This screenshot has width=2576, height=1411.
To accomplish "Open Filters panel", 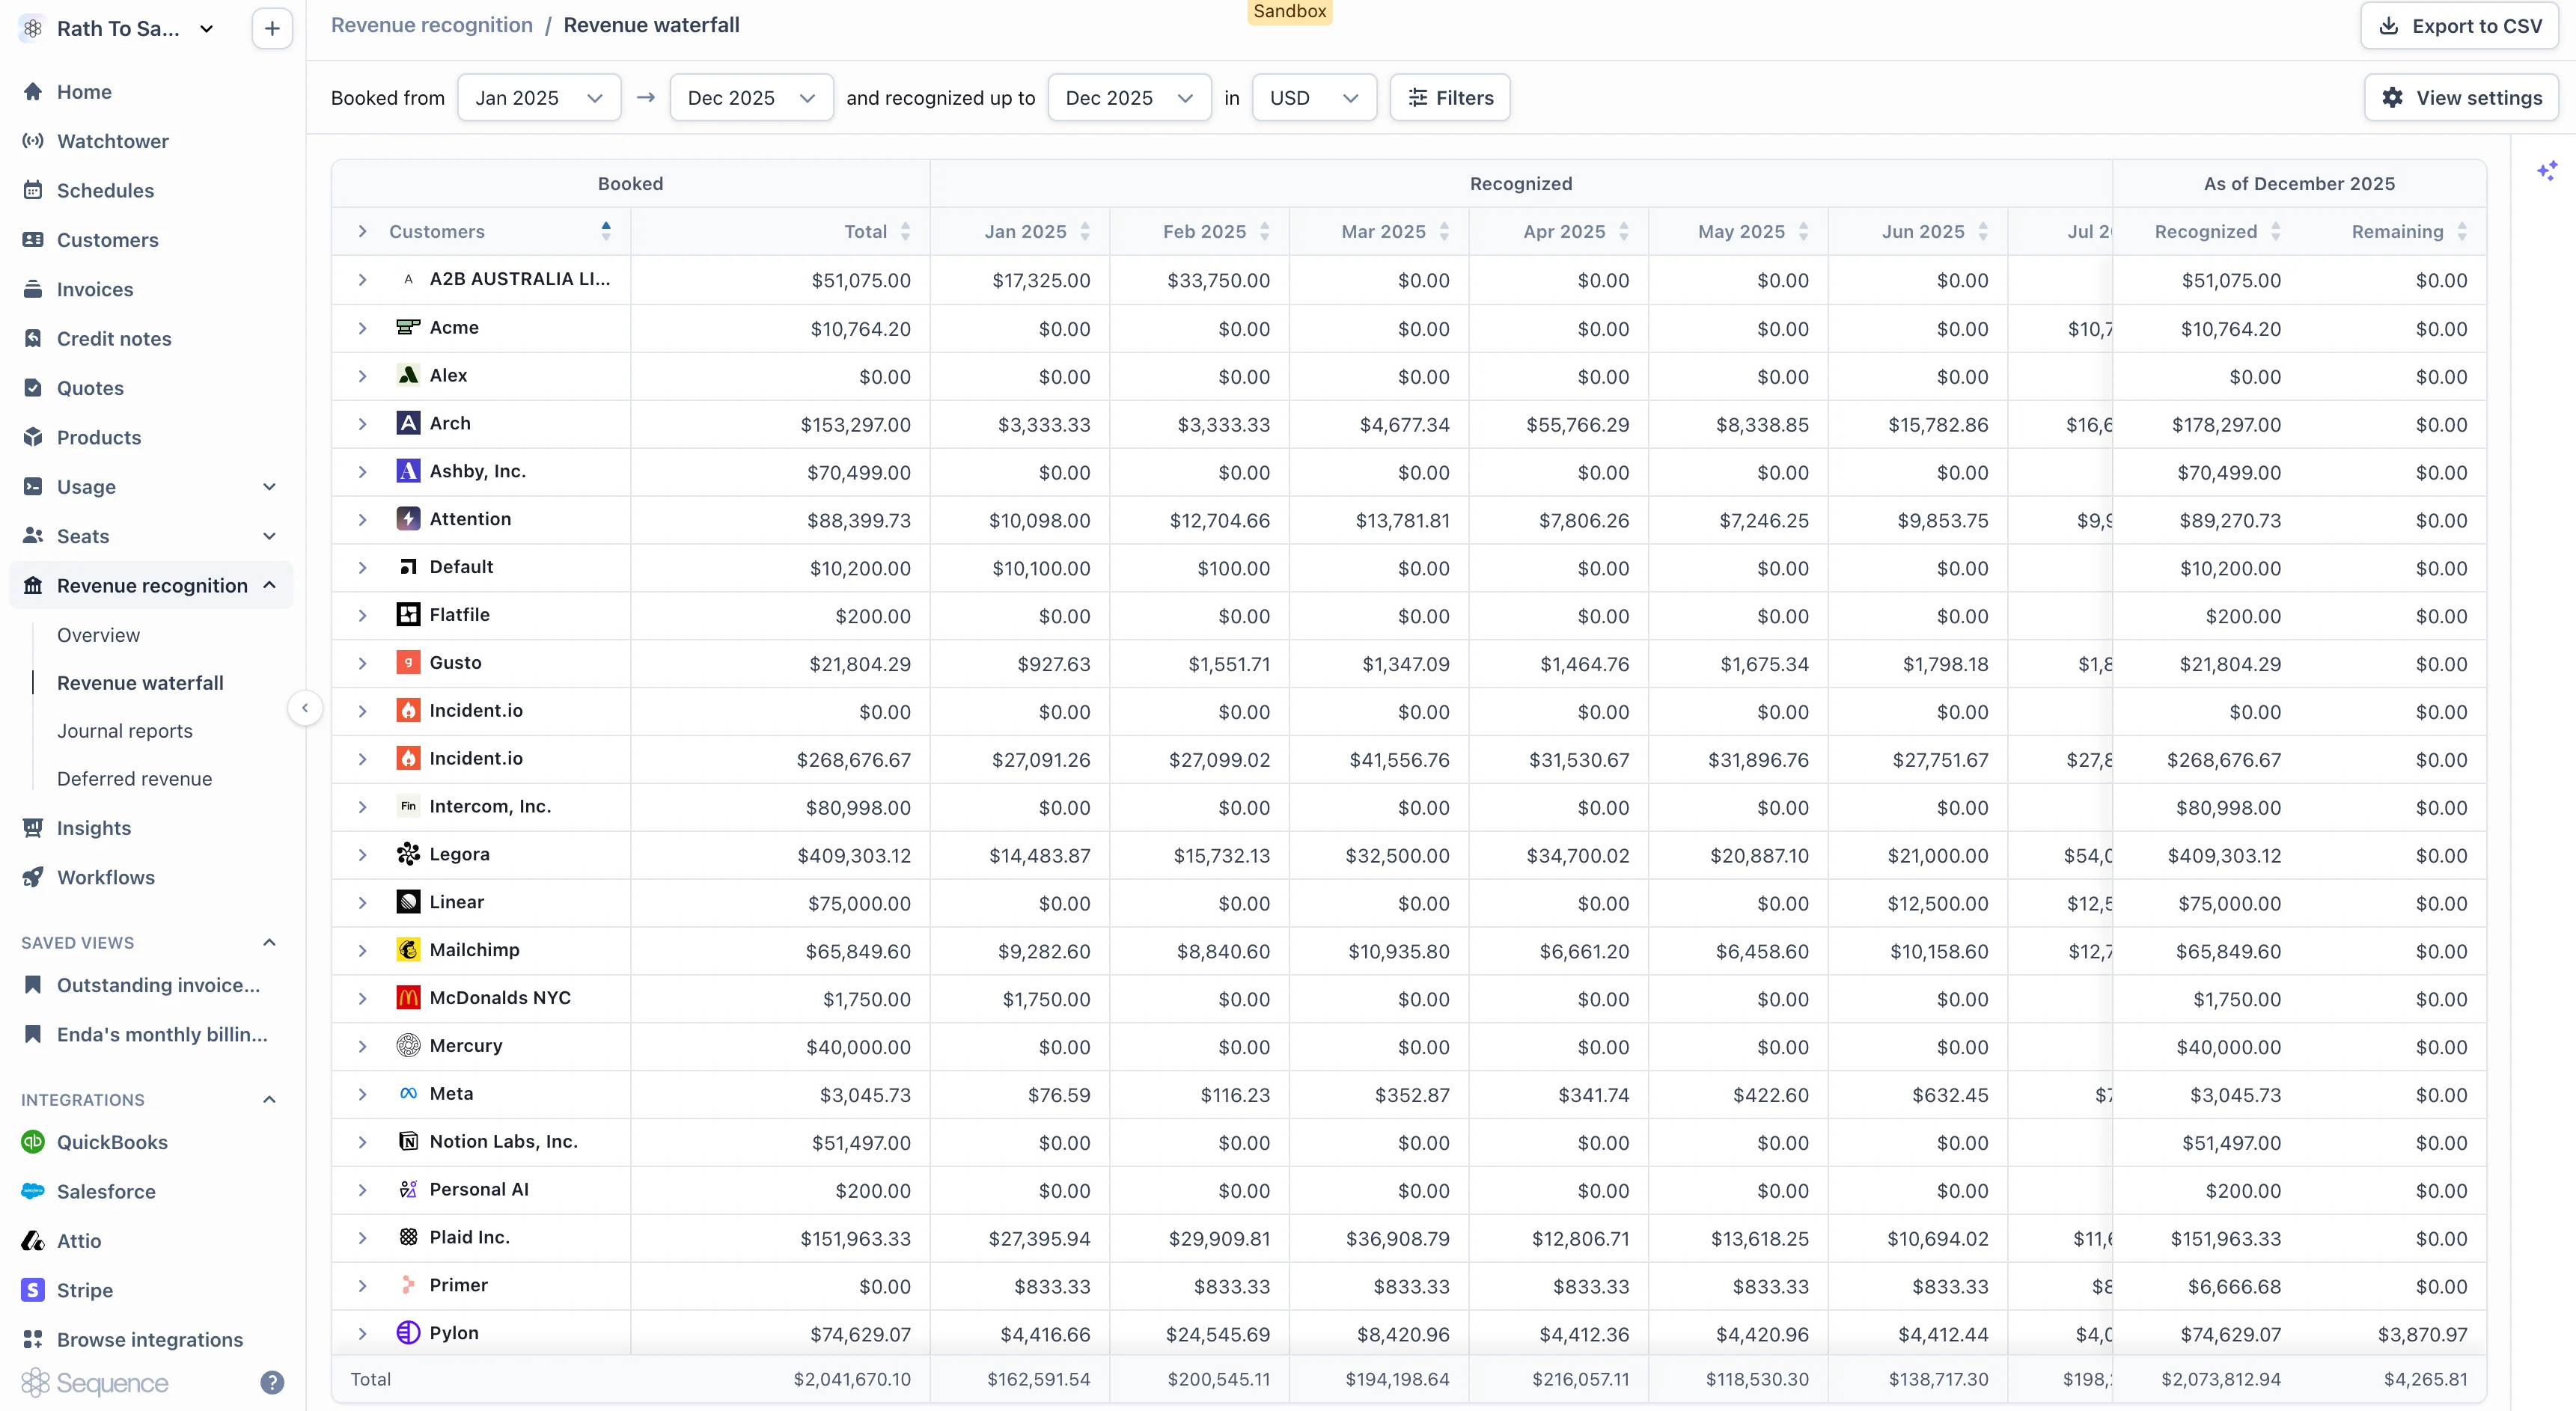I will [x=1449, y=97].
